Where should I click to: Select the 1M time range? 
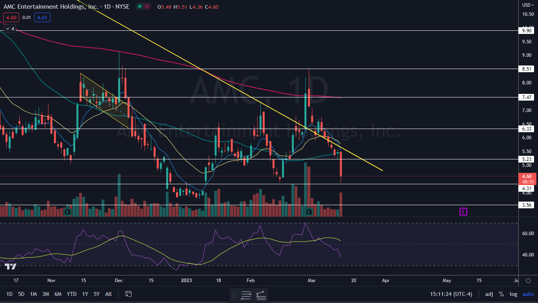pos(33,294)
